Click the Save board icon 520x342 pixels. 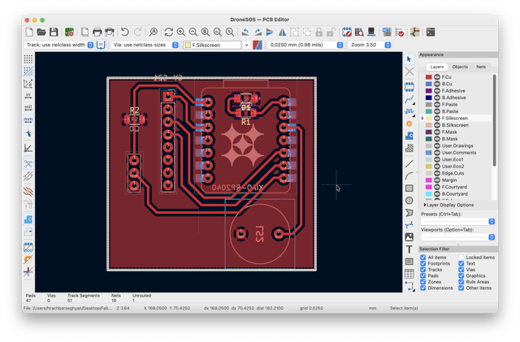tap(54, 32)
